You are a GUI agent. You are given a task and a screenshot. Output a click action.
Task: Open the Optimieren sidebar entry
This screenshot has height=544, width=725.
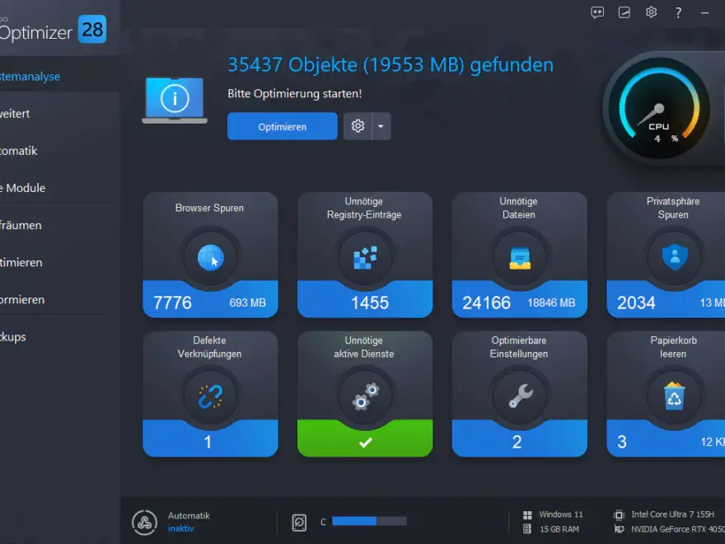click(21, 262)
